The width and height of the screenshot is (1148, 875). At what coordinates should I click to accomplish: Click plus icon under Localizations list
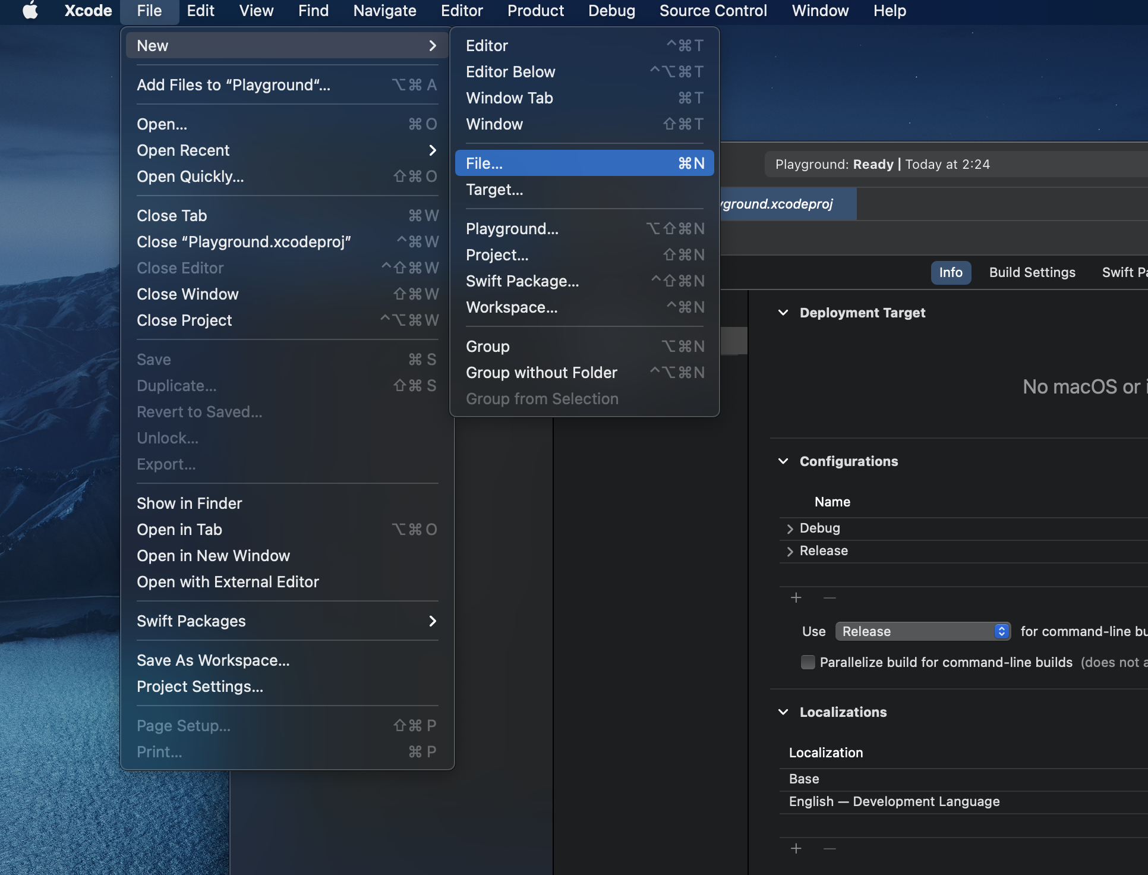point(796,848)
